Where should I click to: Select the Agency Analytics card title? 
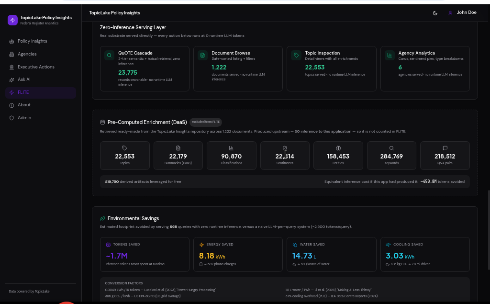[x=417, y=53]
